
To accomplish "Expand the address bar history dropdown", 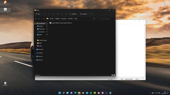I will pos(91,19).
